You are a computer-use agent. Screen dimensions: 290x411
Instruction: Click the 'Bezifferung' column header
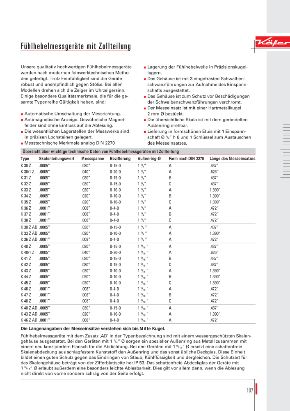click(120, 159)
